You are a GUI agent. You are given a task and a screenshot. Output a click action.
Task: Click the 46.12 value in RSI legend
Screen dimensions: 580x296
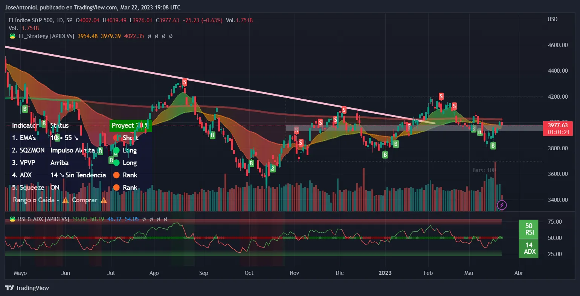[x=114, y=219]
